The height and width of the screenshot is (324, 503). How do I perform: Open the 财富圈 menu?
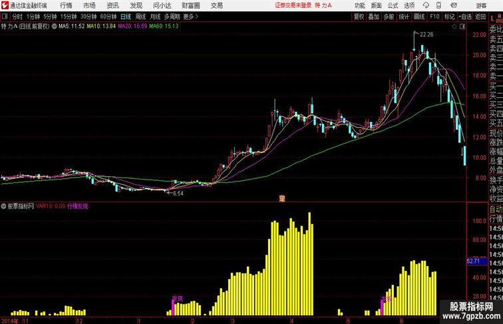pos(190,5)
